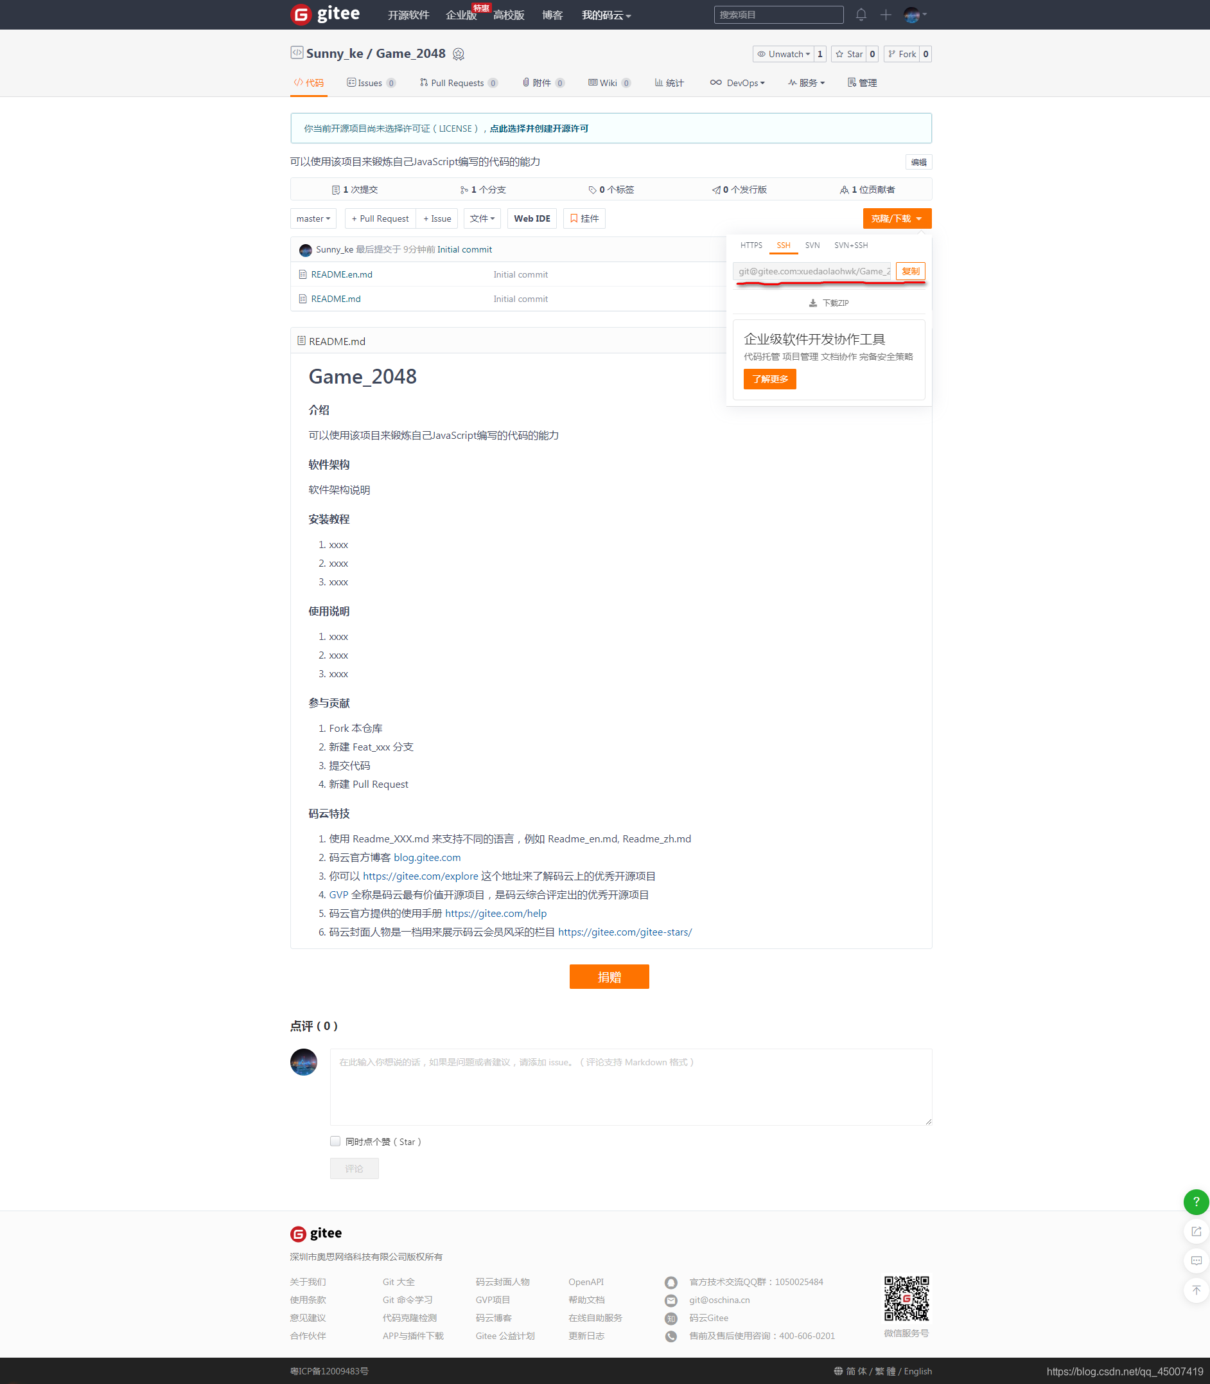Expand the Unwatch dropdown
Image resolution: width=1210 pixels, height=1384 pixels.
(784, 54)
